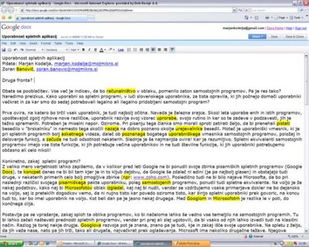The width and height of the screenshot is (309, 247).
Task: Click the document title Uporabnost spletnih aplikacij
Action: [x=29, y=36]
